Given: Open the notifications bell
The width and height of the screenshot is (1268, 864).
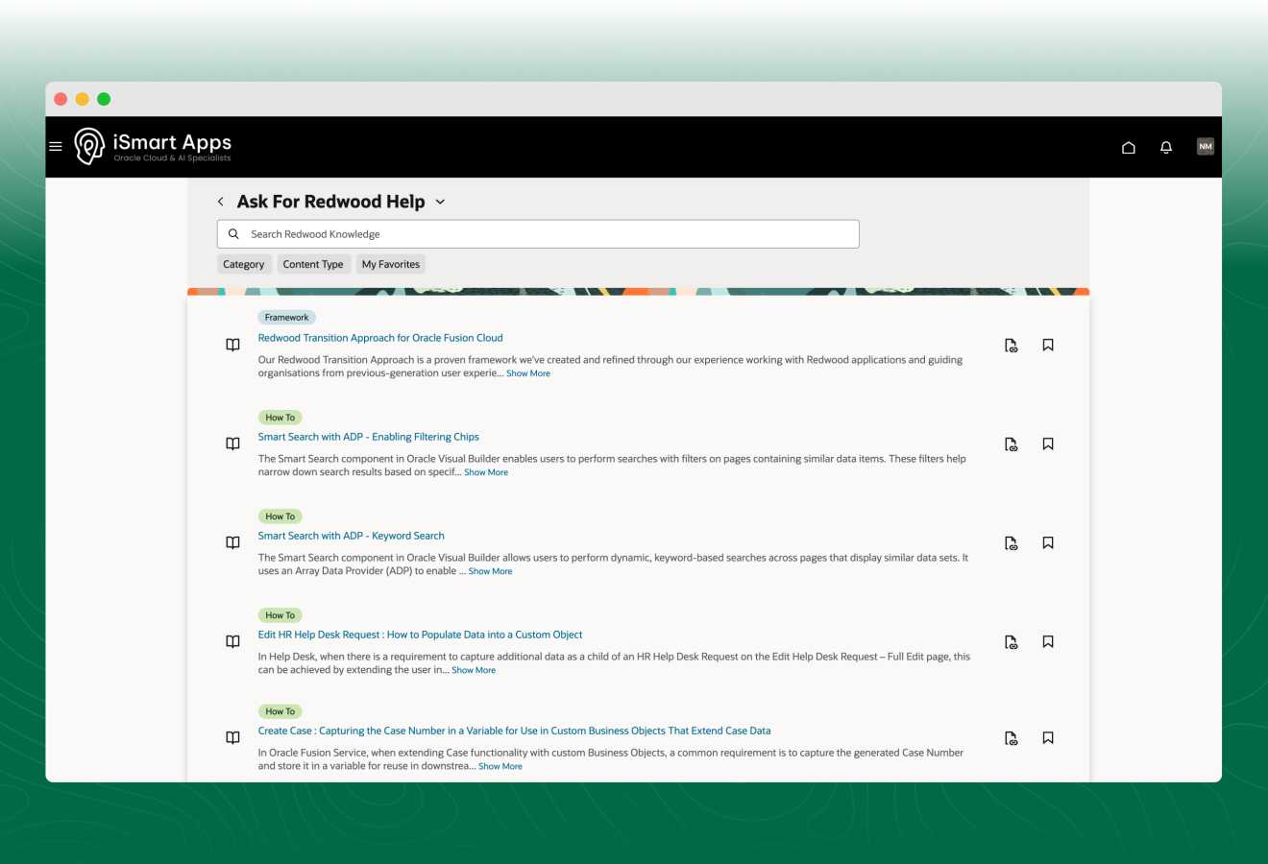Looking at the screenshot, I should (x=1166, y=146).
